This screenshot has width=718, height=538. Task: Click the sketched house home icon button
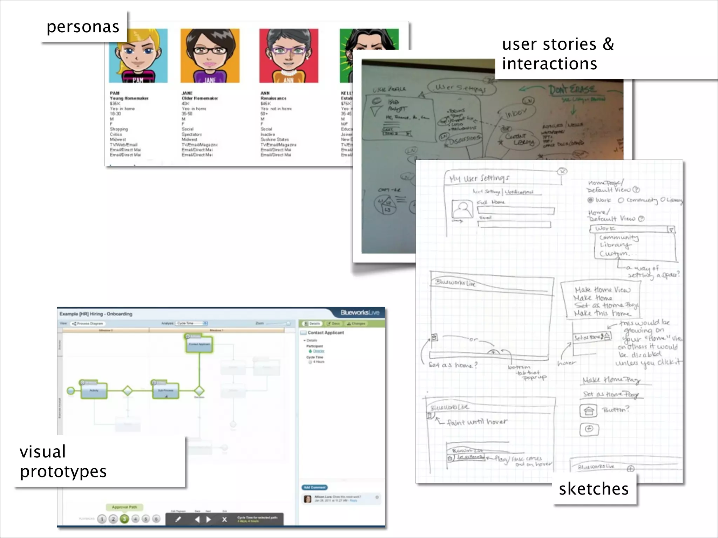(x=589, y=410)
